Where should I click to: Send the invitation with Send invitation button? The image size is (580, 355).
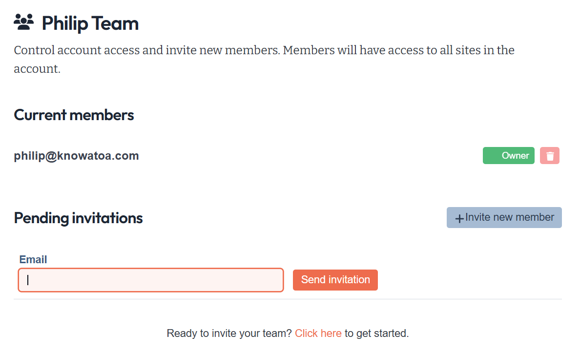(x=335, y=280)
